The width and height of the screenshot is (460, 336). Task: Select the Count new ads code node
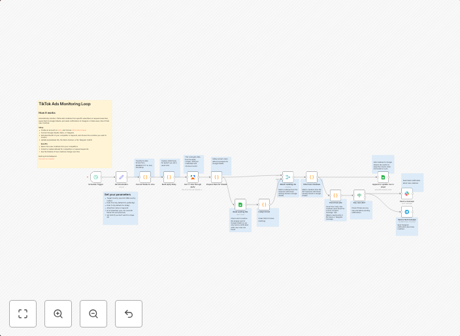(x=335, y=195)
